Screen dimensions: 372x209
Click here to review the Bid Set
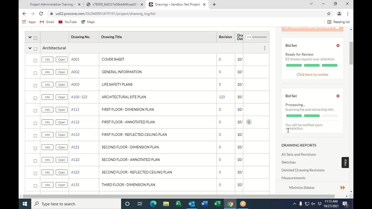coord(312,74)
